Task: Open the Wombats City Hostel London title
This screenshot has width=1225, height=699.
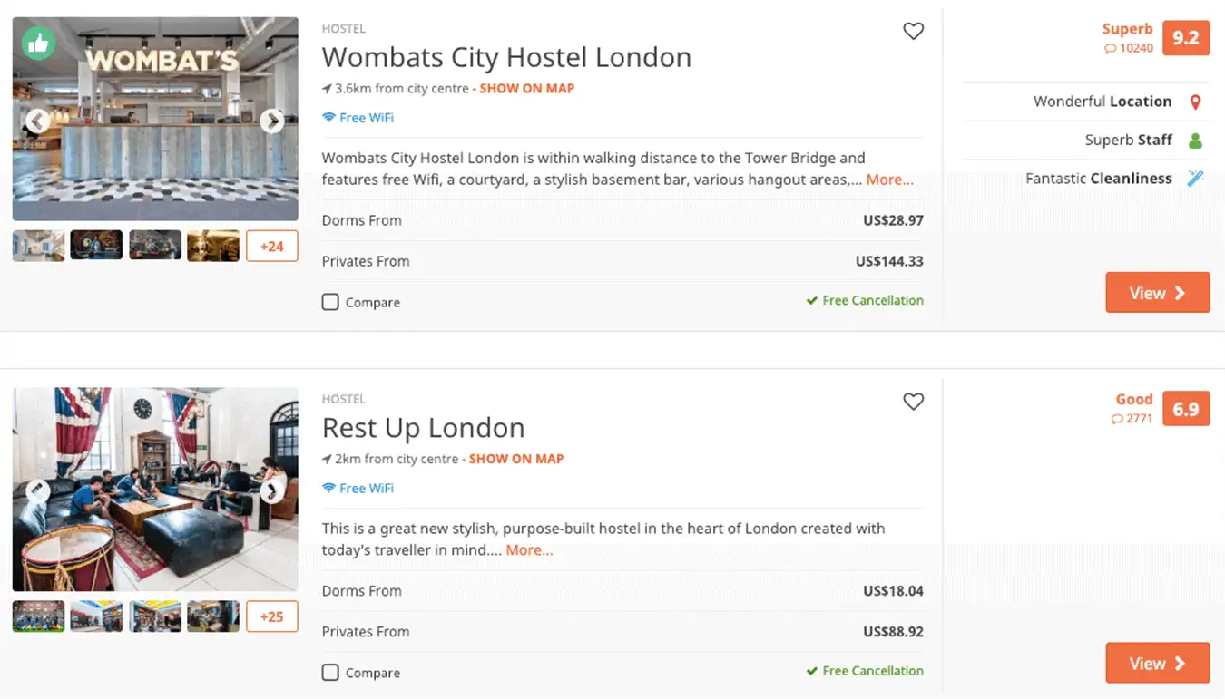Action: (x=506, y=58)
